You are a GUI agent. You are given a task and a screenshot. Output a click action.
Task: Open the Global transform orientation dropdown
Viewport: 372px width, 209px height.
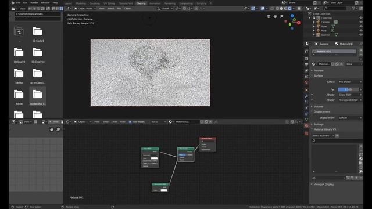pyautogui.click(x=165, y=9)
